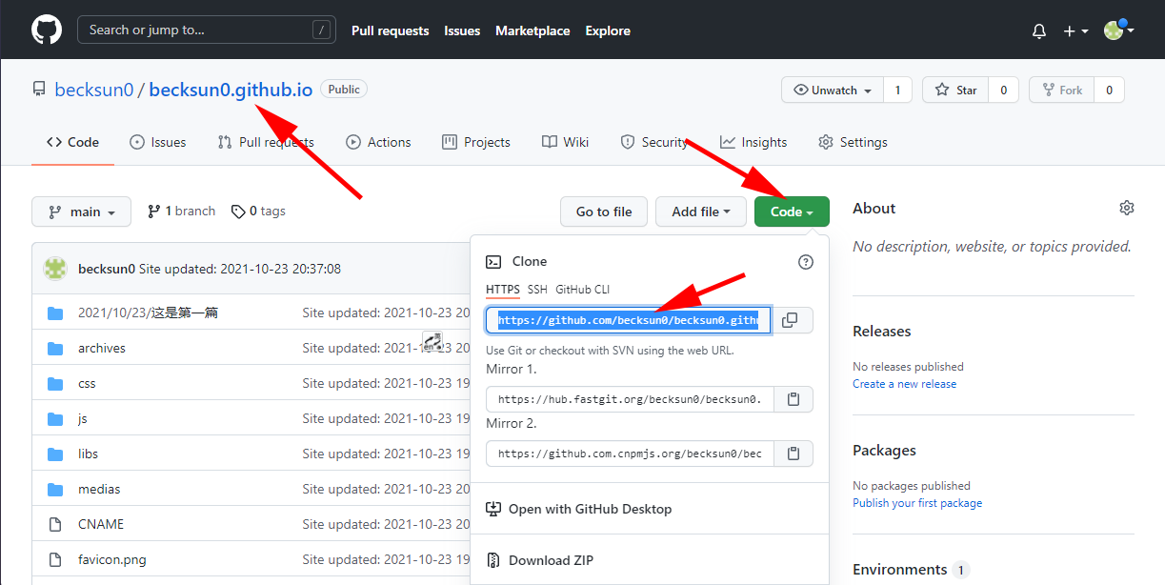The image size is (1165, 585).
Task: Open the CNAME file
Action: click(101, 524)
